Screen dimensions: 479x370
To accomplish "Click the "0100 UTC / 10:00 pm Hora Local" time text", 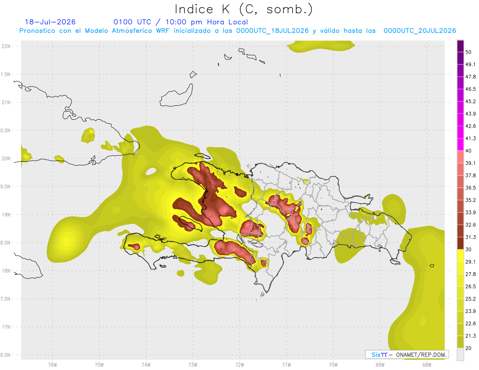I will tap(181, 22).
